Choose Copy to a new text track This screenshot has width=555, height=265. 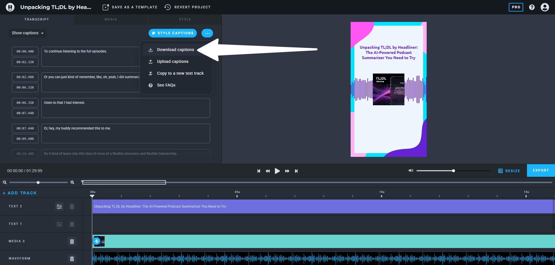[176, 73]
